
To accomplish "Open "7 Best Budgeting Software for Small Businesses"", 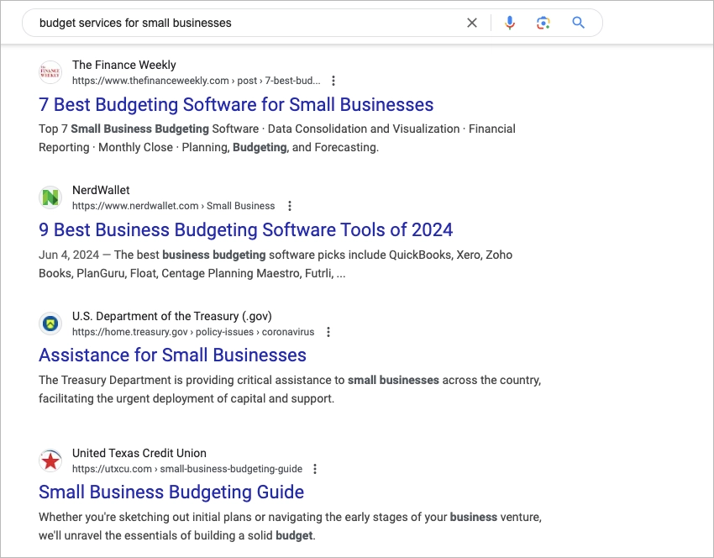I will [x=236, y=105].
